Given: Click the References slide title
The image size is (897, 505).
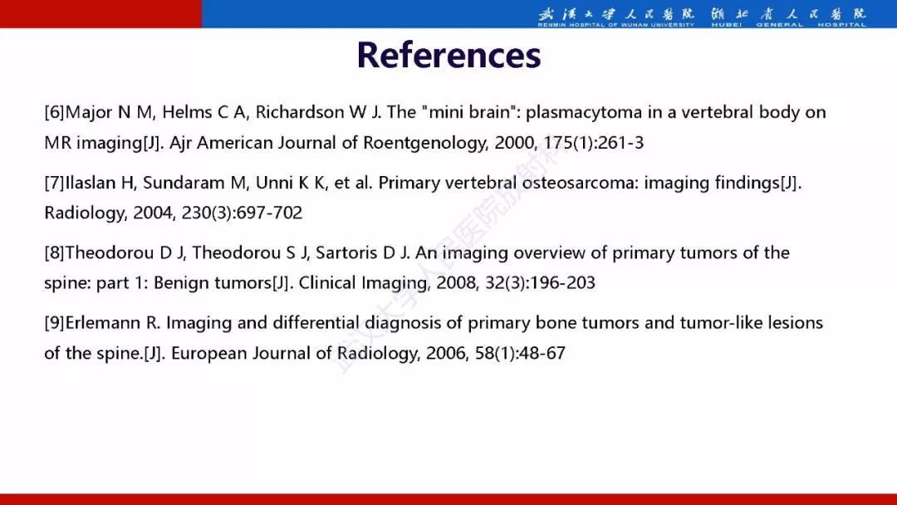Looking at the screenshot, I should pos(448,56).
